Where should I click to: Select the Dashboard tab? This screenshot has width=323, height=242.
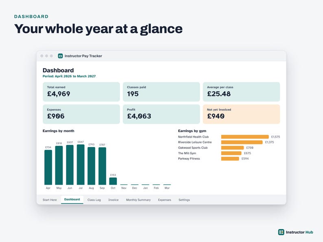pyautogui.click(x=72, y=199)
